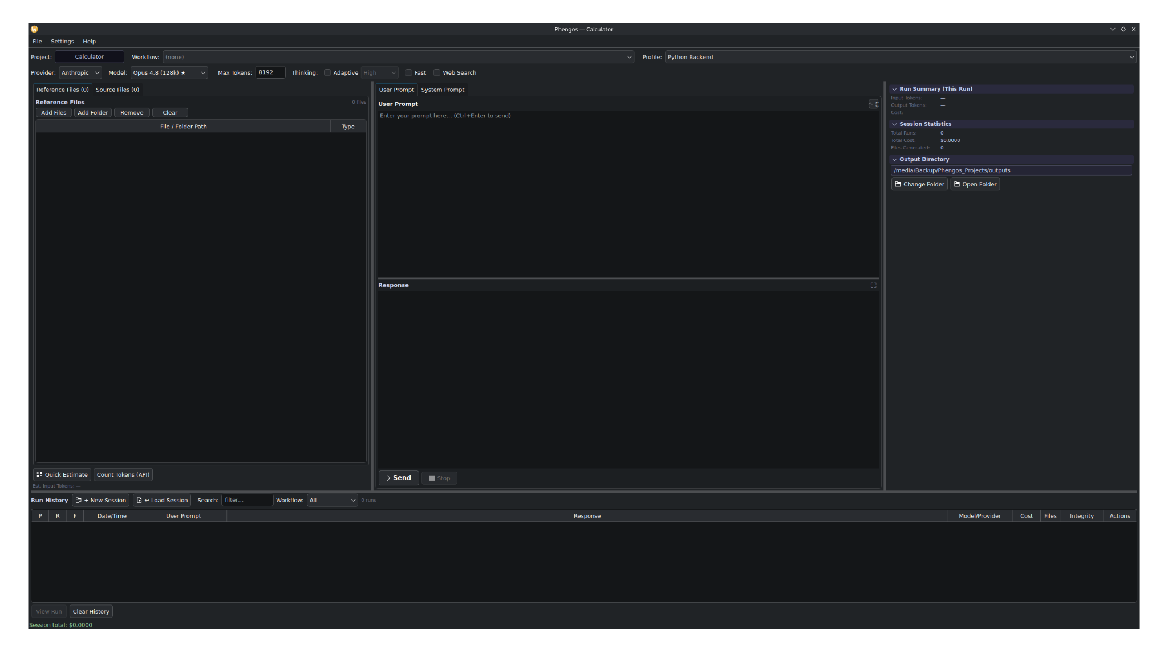Click the Count Tokens (API) button

coord(123,474)
